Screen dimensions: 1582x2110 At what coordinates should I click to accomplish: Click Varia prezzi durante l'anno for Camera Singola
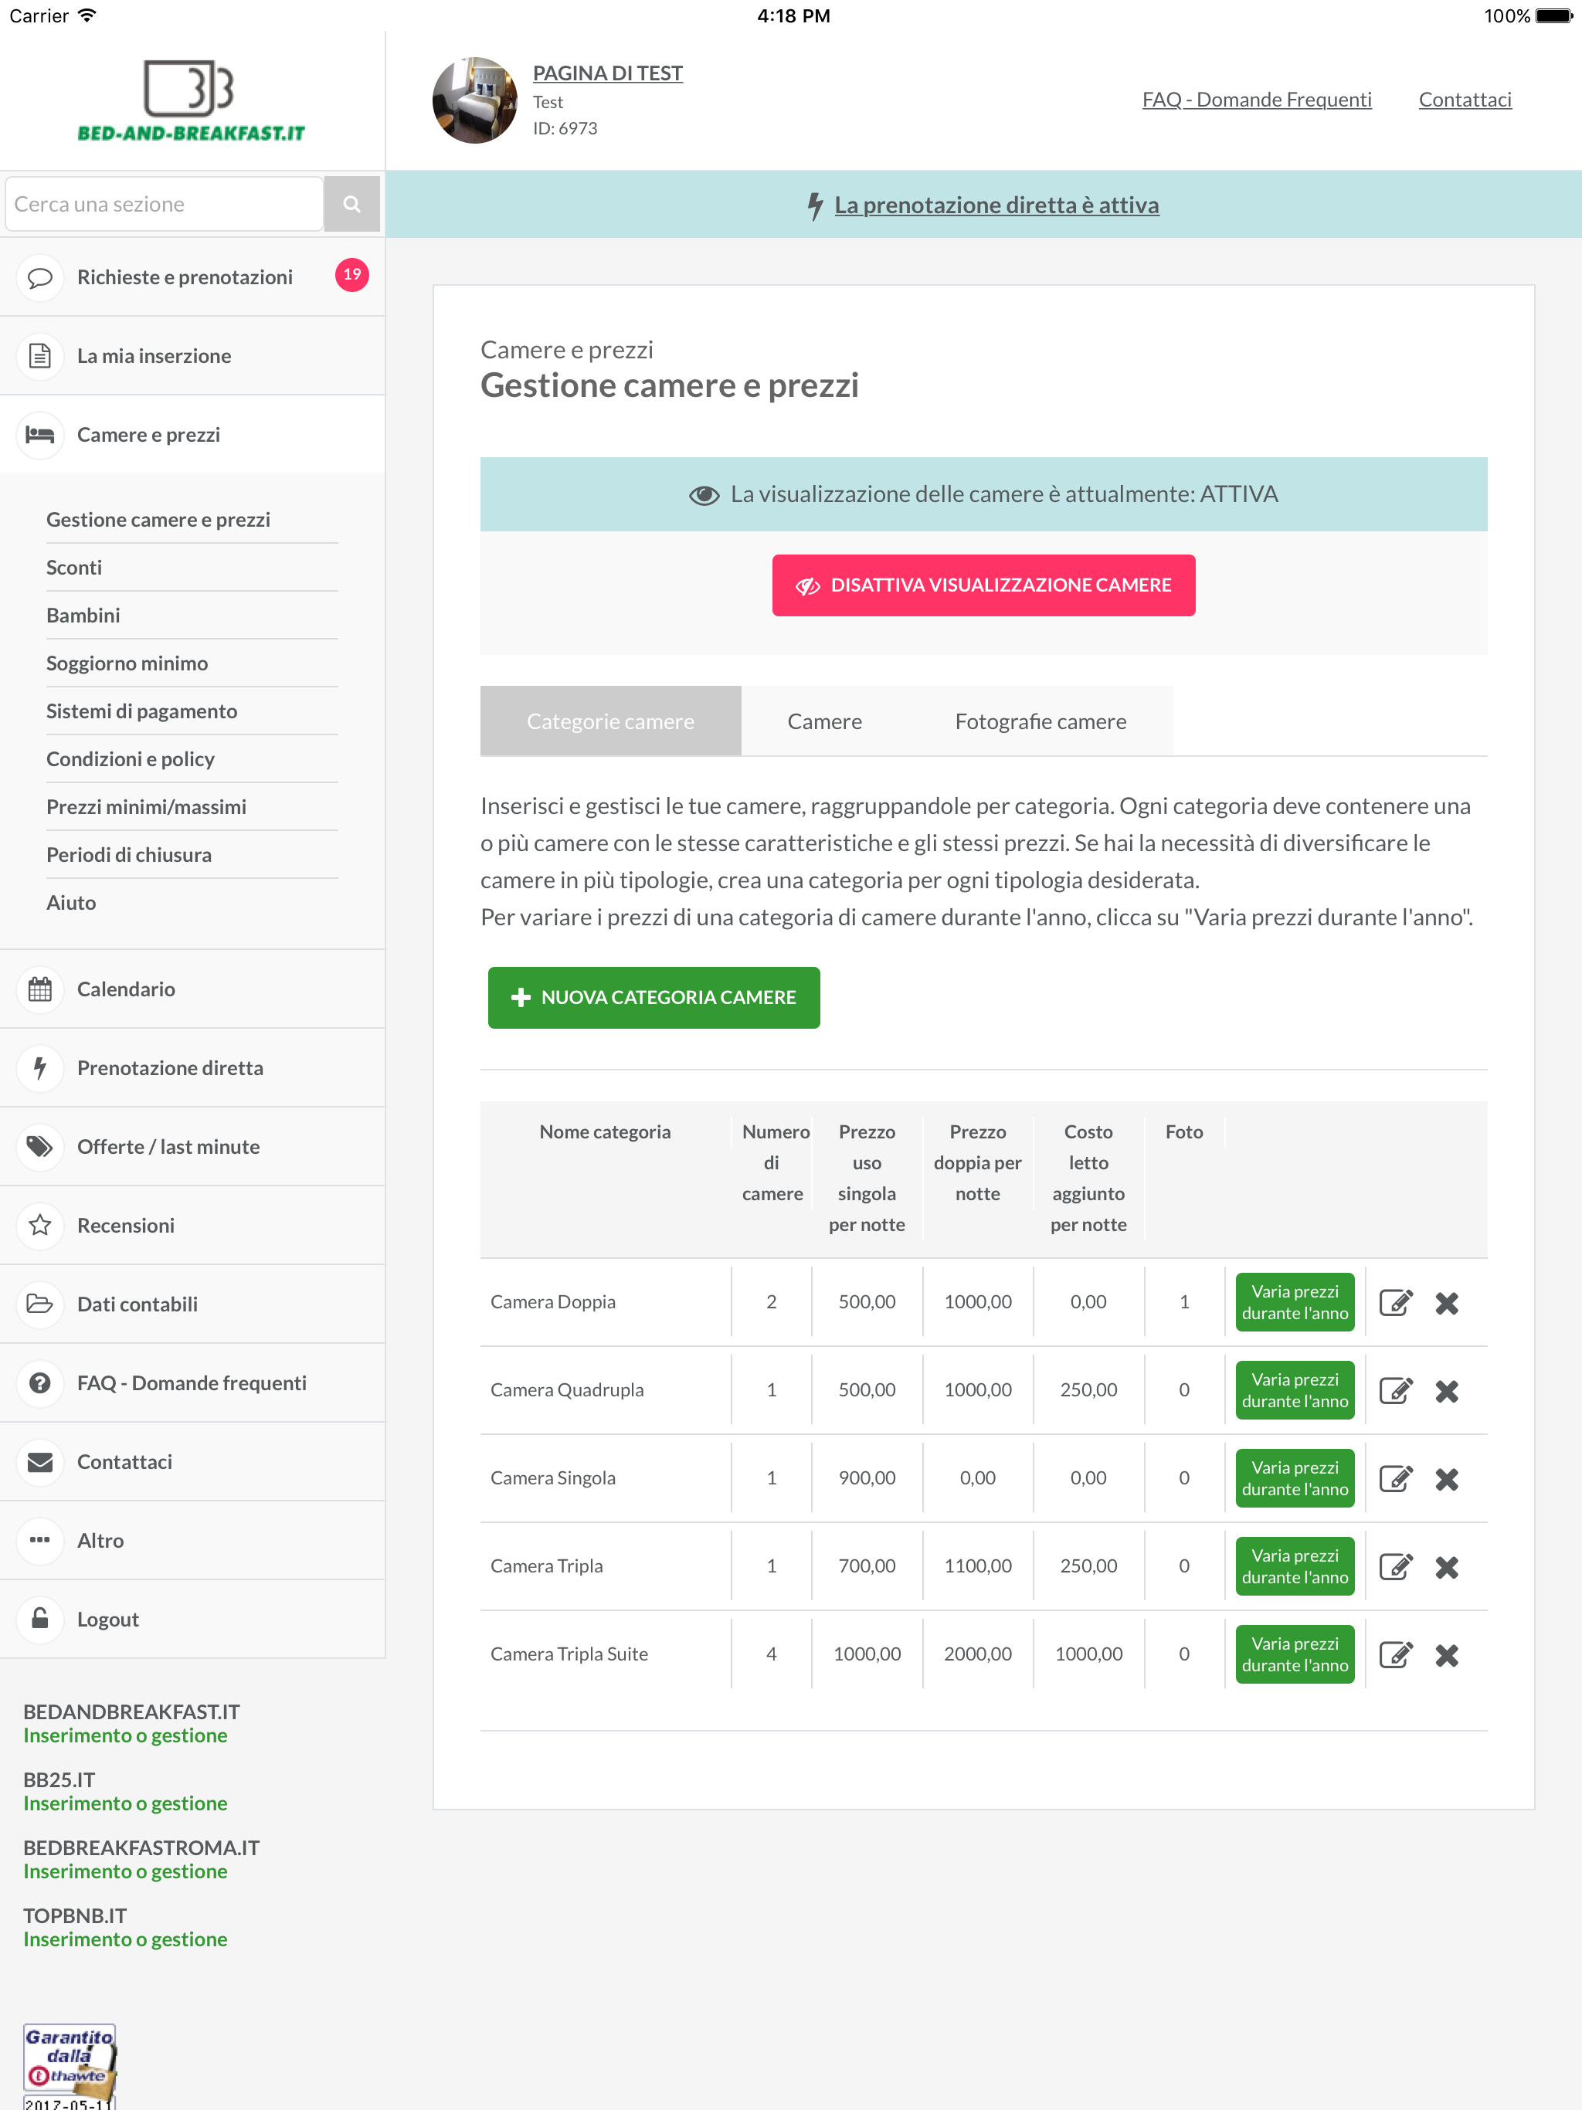click(1295, 1477)
